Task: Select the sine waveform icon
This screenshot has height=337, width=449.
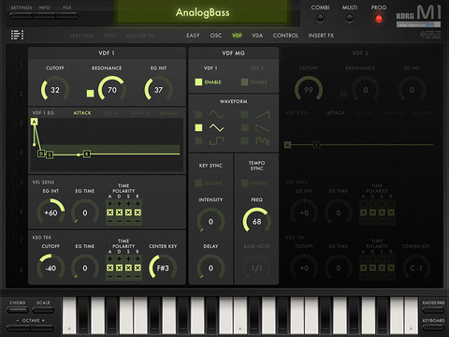Action: point(216,114)
